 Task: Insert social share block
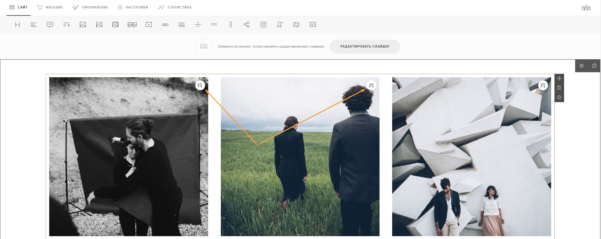[x=247, y=25]
